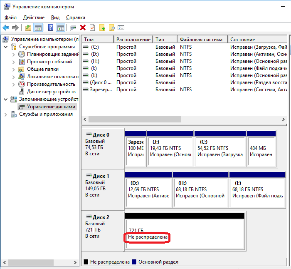Sort by the Том column header
This screenshot has height=269, width=291.
[x=98, y=40]
